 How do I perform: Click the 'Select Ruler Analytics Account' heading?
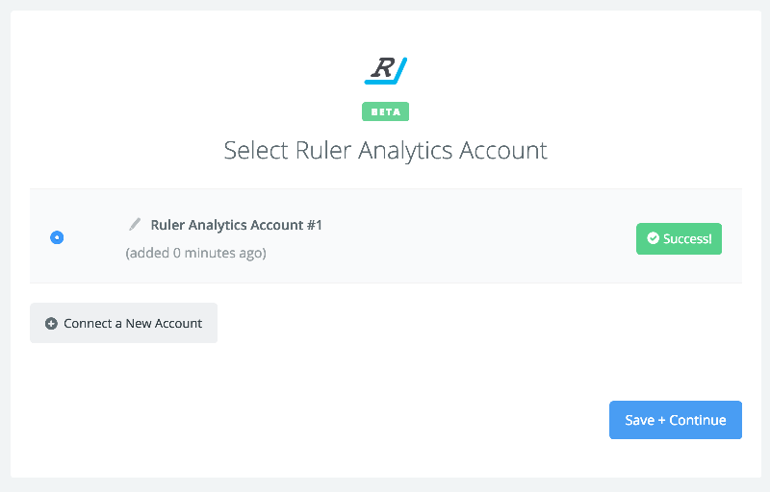[x=386, y=150]
